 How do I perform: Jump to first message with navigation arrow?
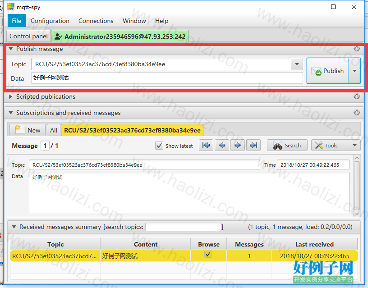(206, 146)
